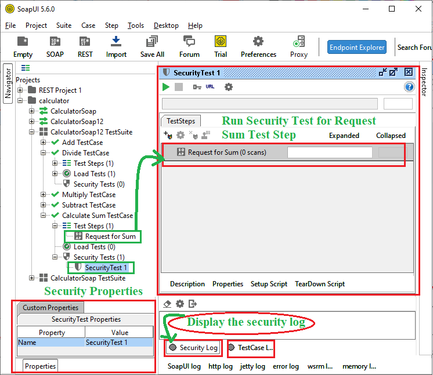Expand CalculatorSoap interface node
This screenshot has width=433, height=375.
(32, 111)
